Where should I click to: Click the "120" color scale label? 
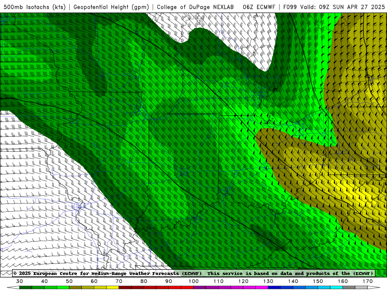[x=243, y=281]
